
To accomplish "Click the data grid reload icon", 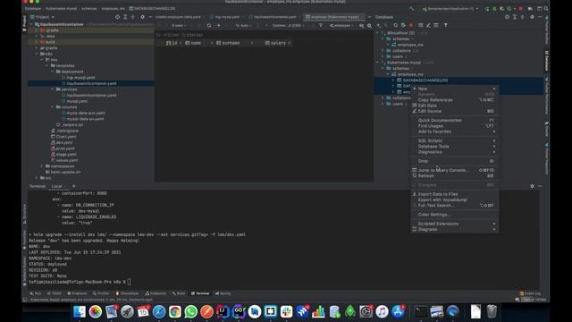I will click(x=208, y=26).
